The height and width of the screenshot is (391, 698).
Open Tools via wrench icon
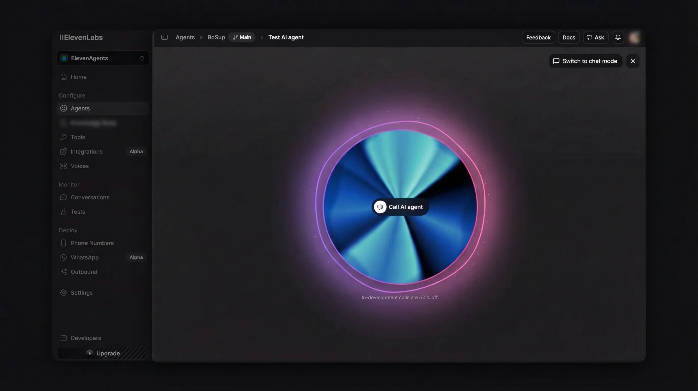[63, 137]
